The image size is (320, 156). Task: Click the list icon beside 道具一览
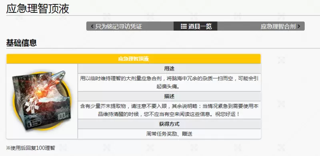coord(184,26)
